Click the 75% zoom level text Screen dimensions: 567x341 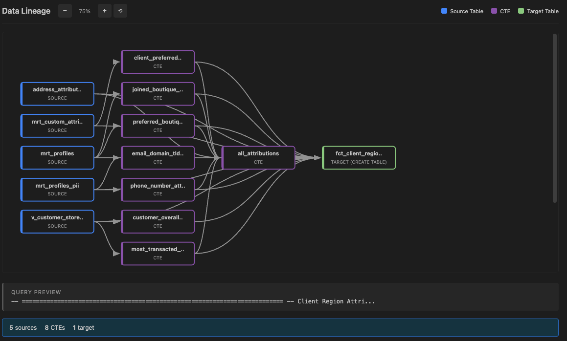tap(85, 11)
